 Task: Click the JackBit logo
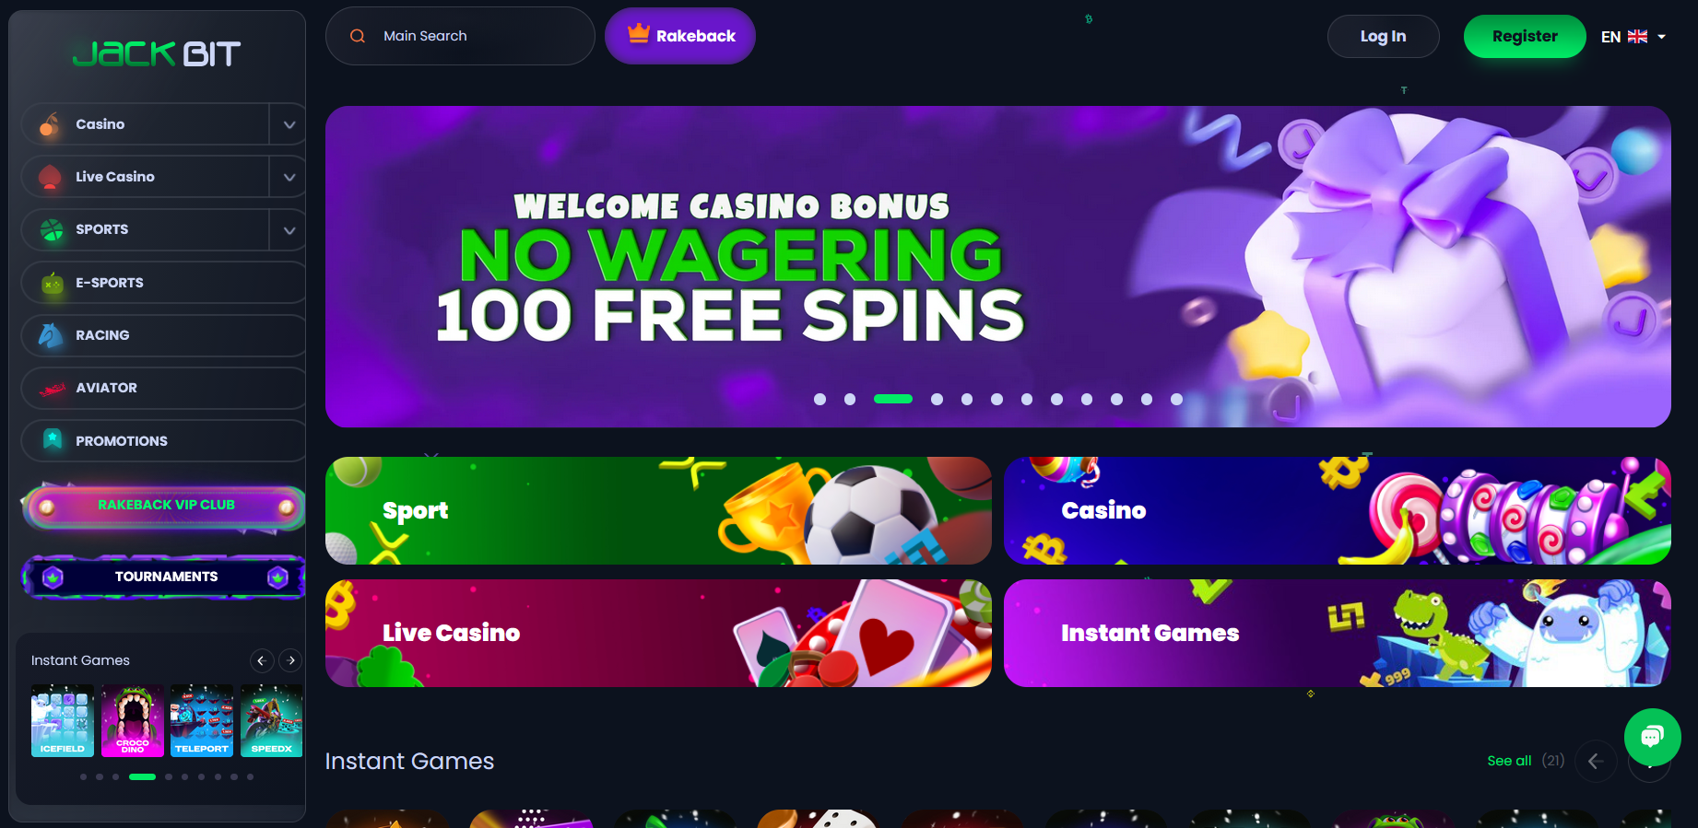tap(157, 53)
